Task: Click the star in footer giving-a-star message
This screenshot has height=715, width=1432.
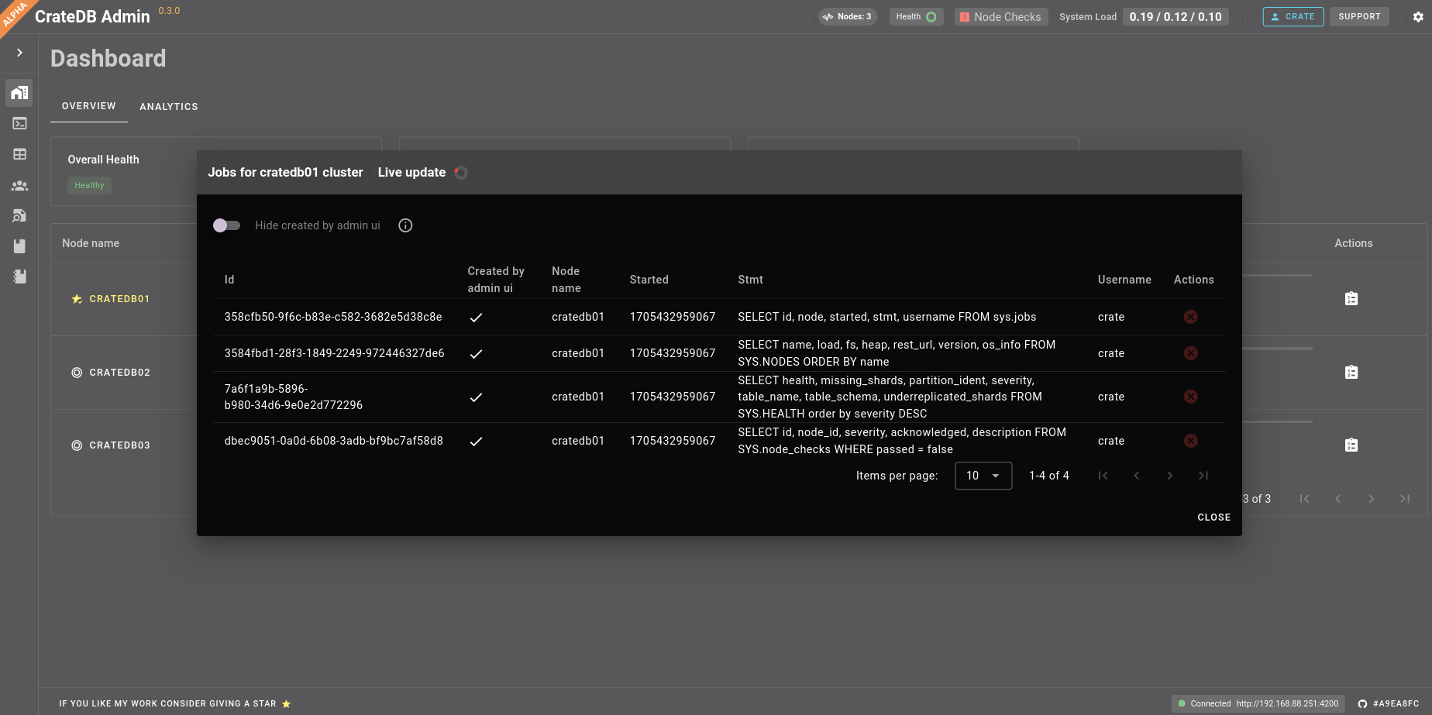Action: point(286,703)
